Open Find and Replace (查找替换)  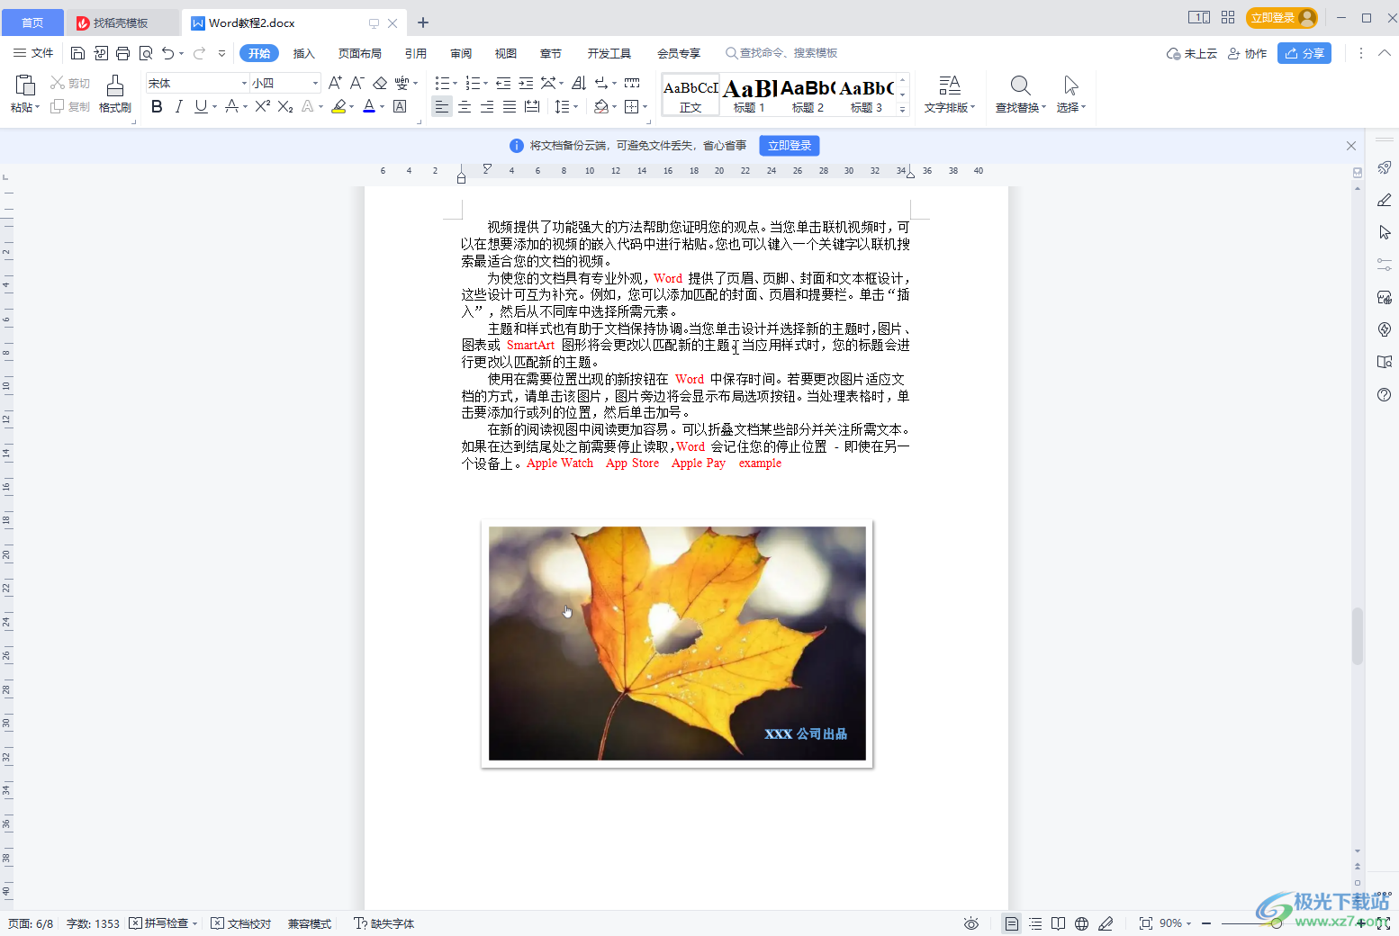pyautogui.click(x=1020, y=94)
